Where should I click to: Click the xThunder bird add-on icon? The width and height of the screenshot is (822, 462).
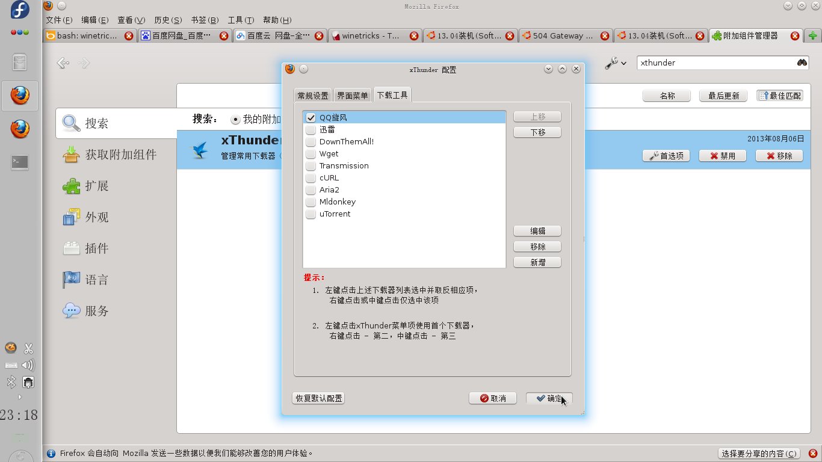point(200,150)
